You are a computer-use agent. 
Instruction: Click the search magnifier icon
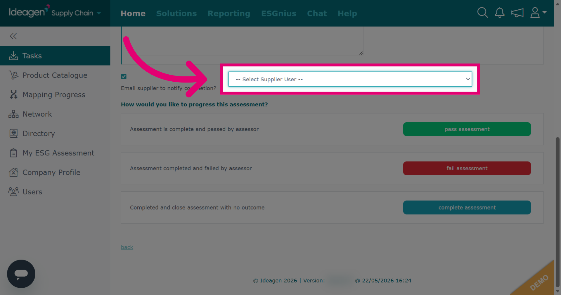(482, 13)
